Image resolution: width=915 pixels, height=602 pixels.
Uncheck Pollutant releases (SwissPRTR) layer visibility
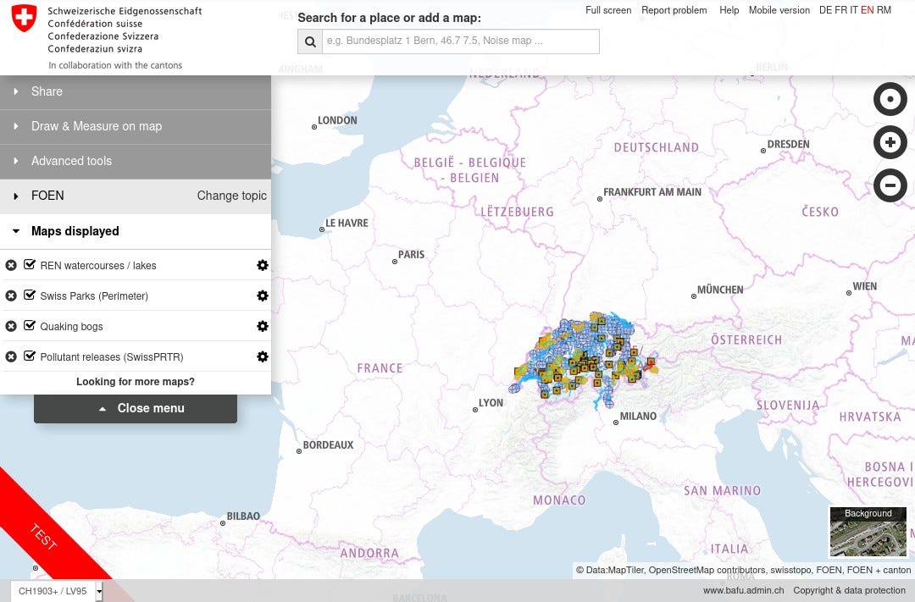[x=29, y=356]
